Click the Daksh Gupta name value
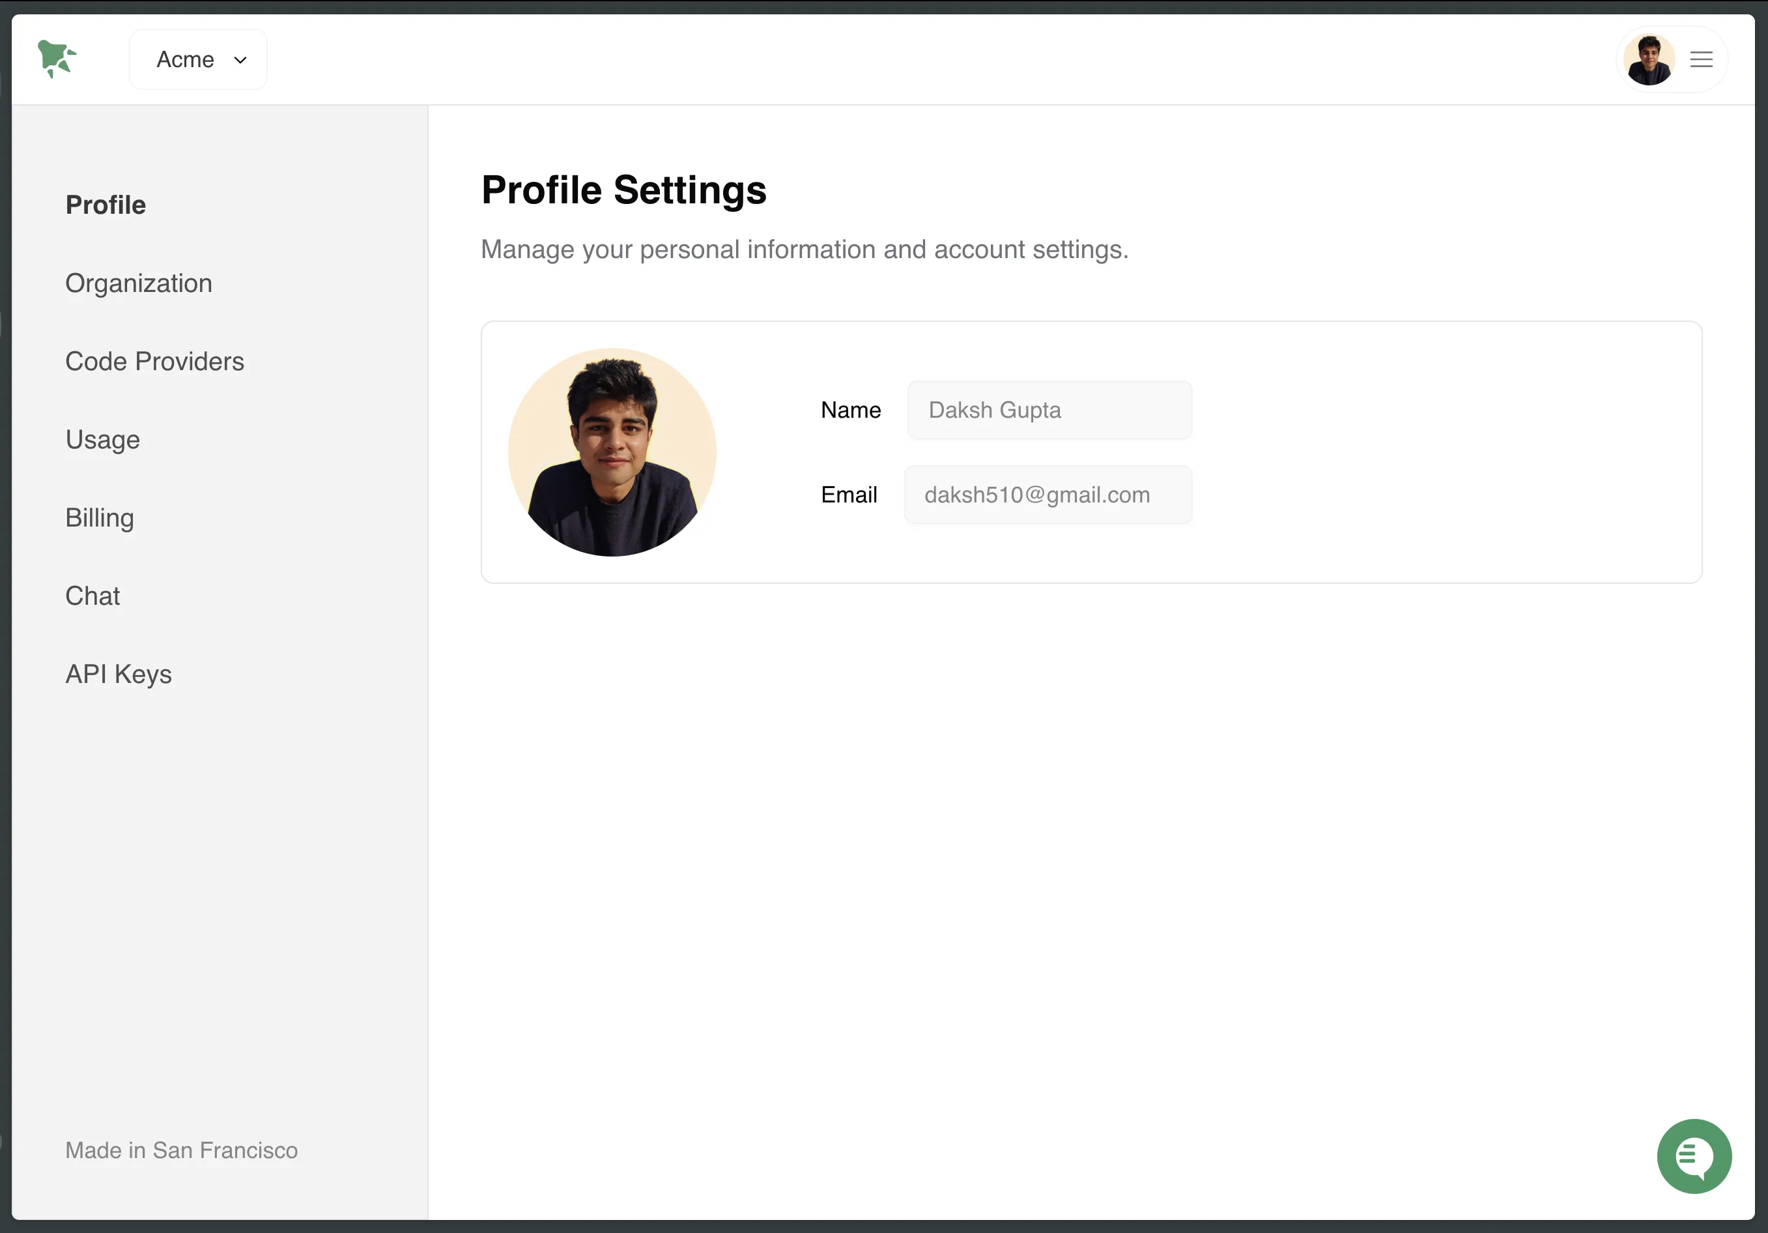Screen dimensions: 1768x1233 (995, 410)
